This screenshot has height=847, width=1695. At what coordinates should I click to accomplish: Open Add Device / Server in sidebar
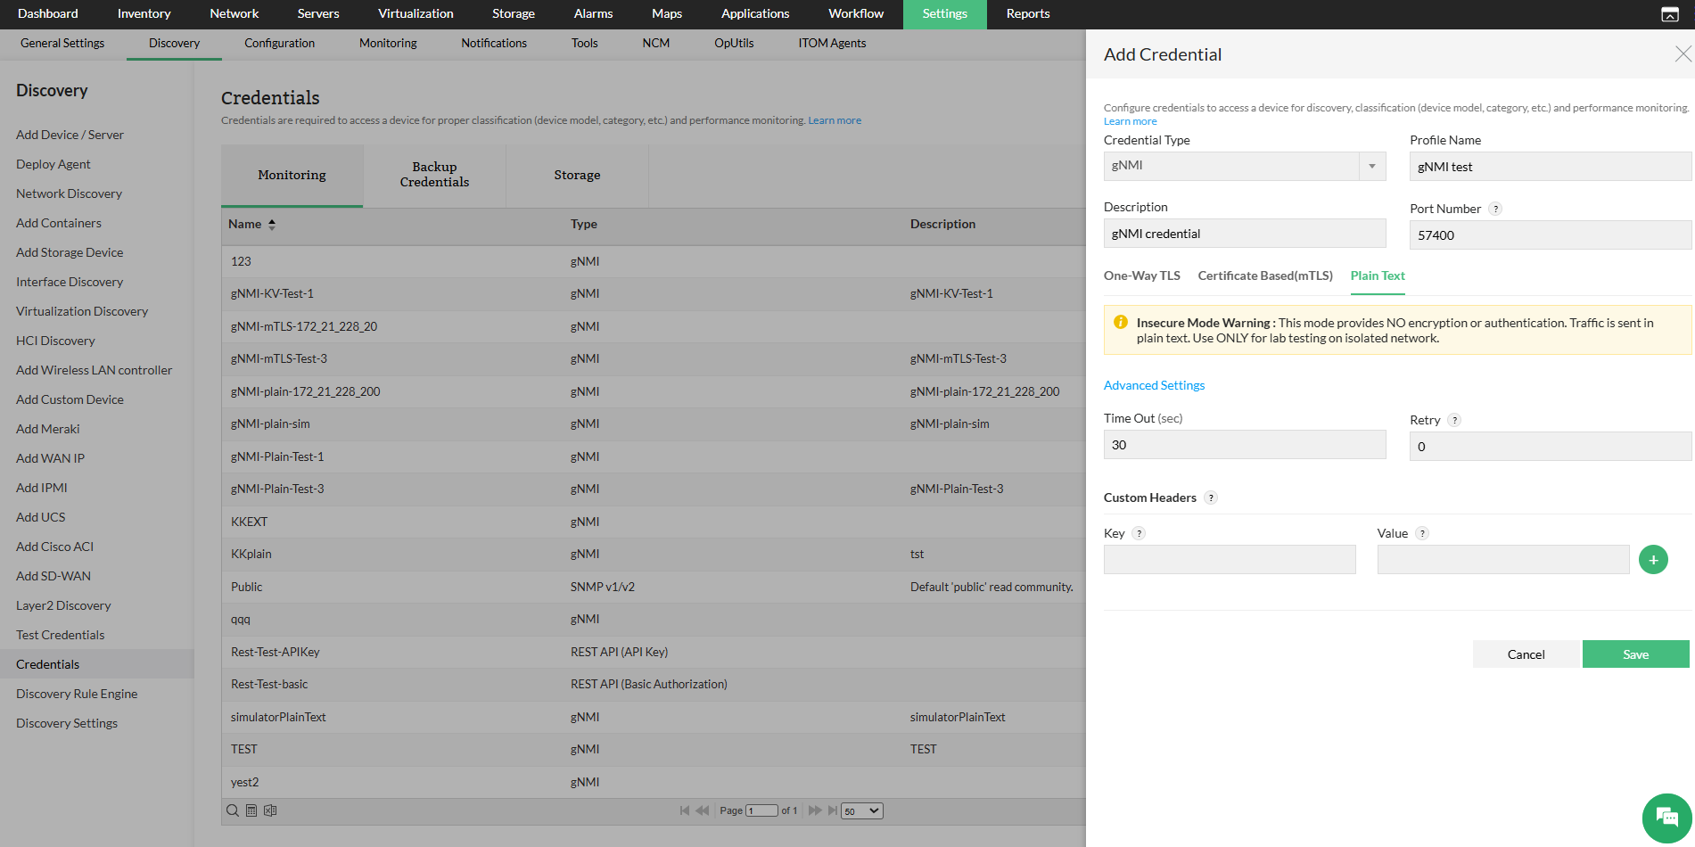tap(70, 135)
